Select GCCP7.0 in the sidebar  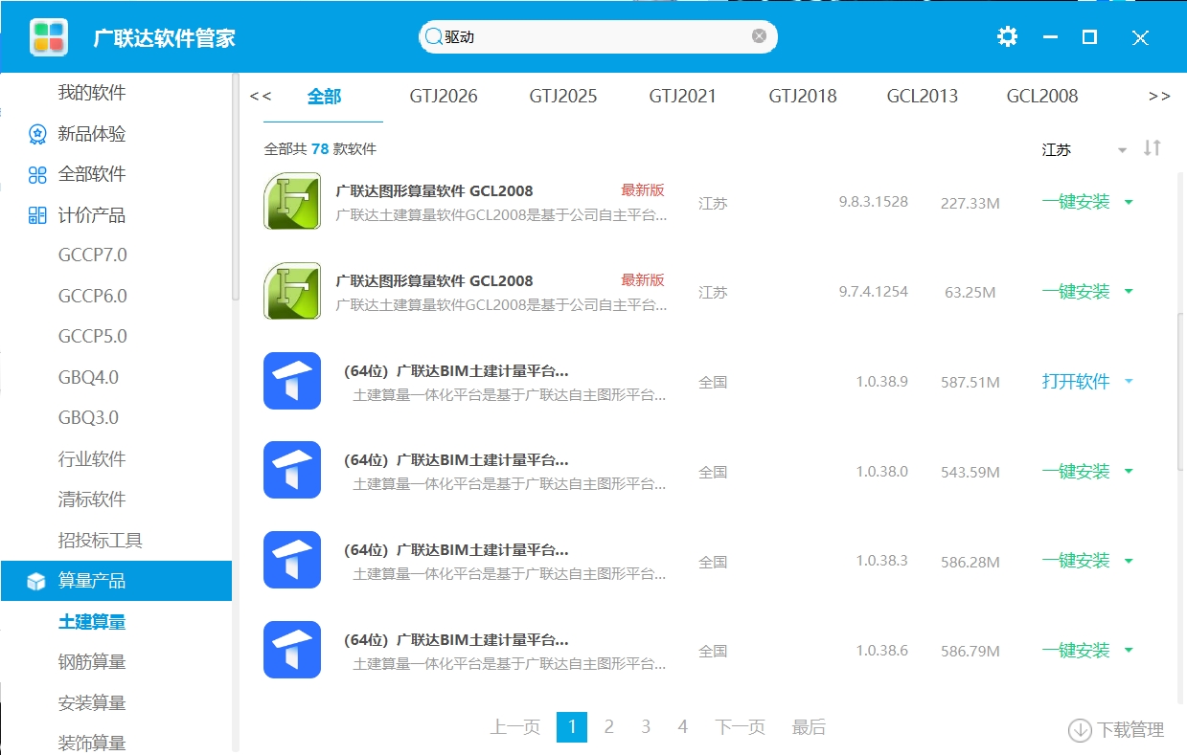pyautogui.click(x=93, y=255)
